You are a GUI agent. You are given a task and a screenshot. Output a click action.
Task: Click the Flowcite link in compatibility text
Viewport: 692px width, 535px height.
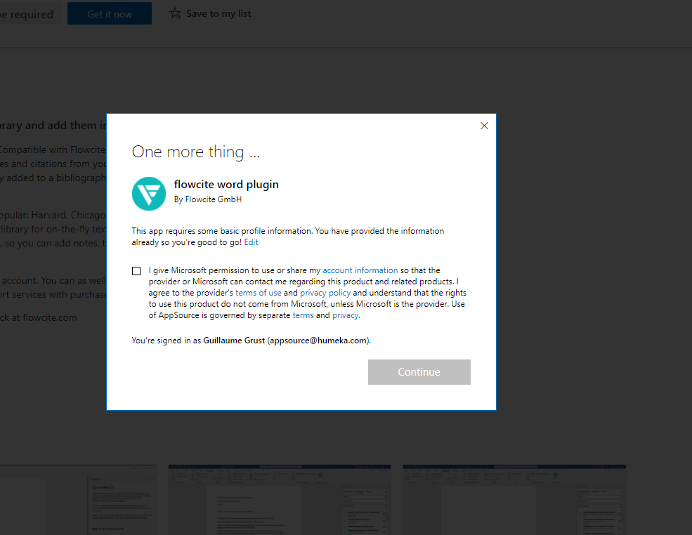pyautogui.click(x=88, y=149)
